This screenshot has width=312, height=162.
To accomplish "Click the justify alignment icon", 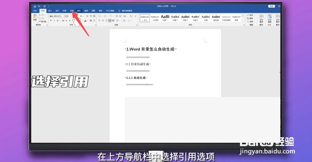I will 110,20.
